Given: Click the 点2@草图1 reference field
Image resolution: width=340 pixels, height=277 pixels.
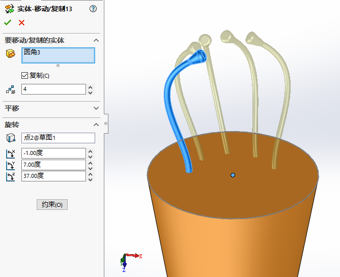Looking at the screenshot, I should [58, 138].
